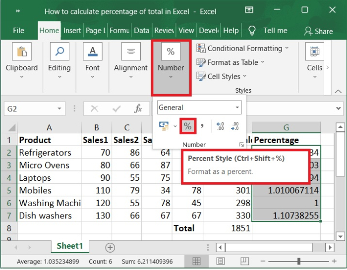Screen dimensions: 347x270
Task: Click vertical scrollbar down arrow
Action: [x=340, y=236]
